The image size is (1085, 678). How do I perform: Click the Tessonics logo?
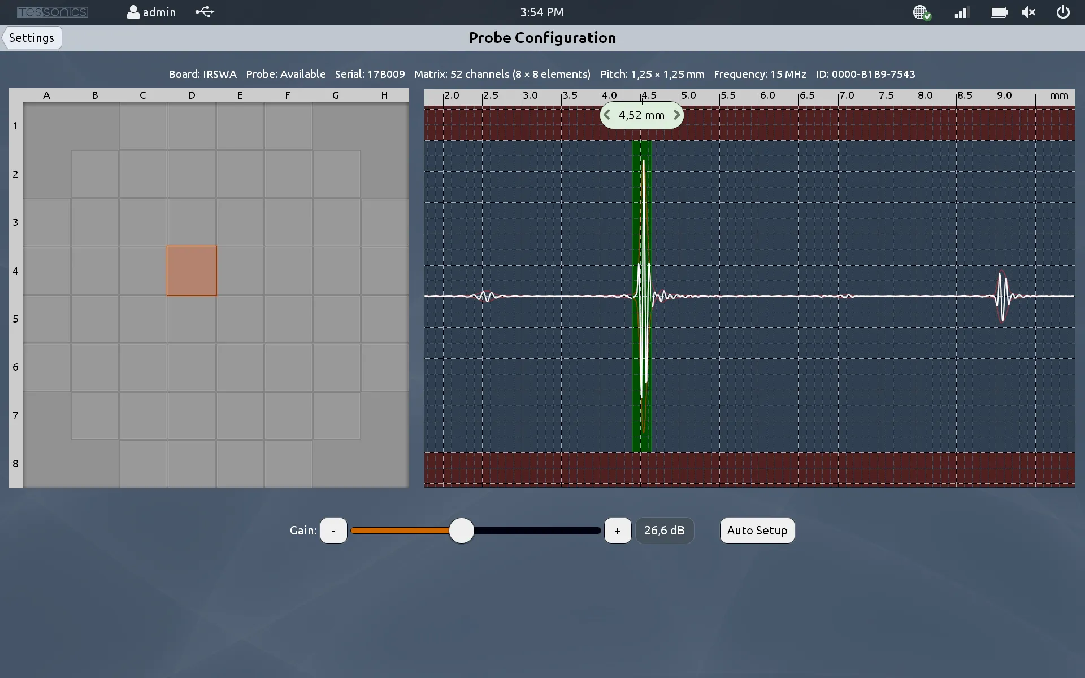[53, 11]
